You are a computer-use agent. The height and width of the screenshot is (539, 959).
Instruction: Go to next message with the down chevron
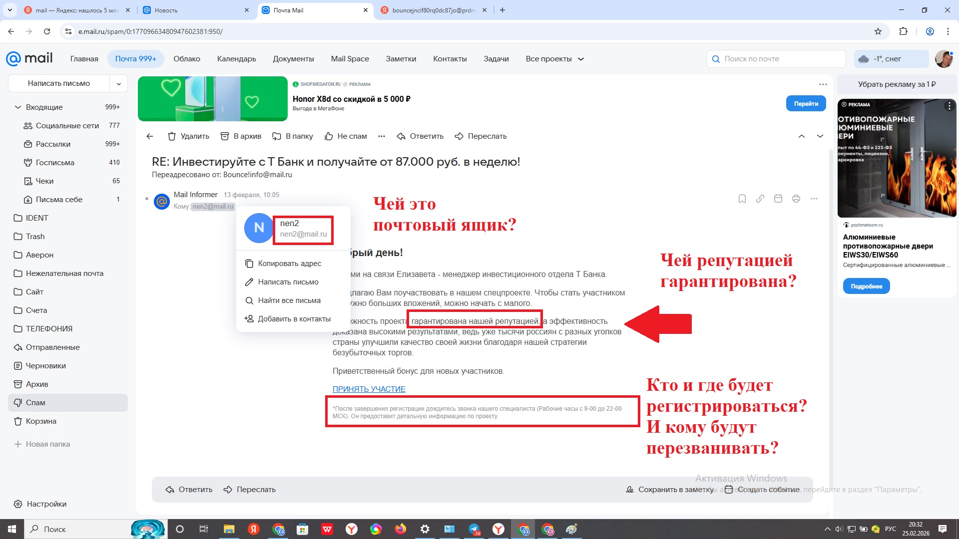point(820,136)
